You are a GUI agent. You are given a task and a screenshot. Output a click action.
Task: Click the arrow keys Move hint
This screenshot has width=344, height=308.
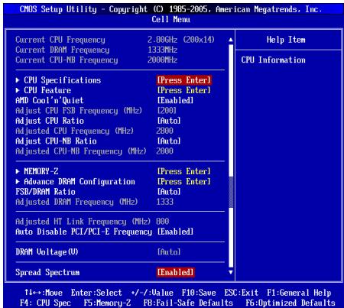tap(44, 293)
